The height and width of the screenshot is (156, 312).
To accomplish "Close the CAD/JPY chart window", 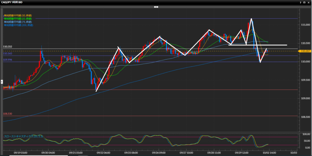I will pyautogui.click(x=309, y=2).
